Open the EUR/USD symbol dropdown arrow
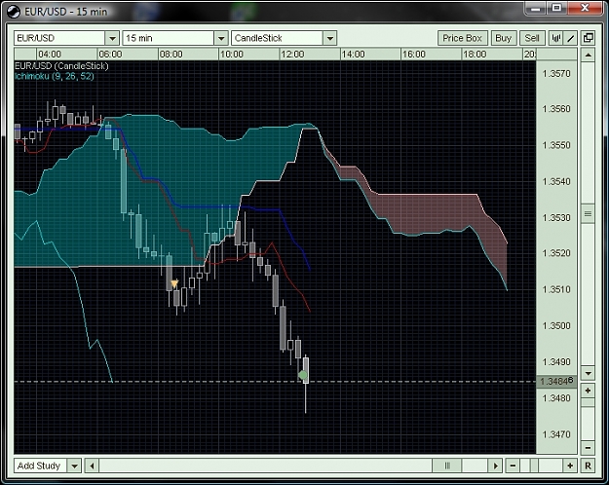Viewport: 609px width, 485px height. click(112, 38)
